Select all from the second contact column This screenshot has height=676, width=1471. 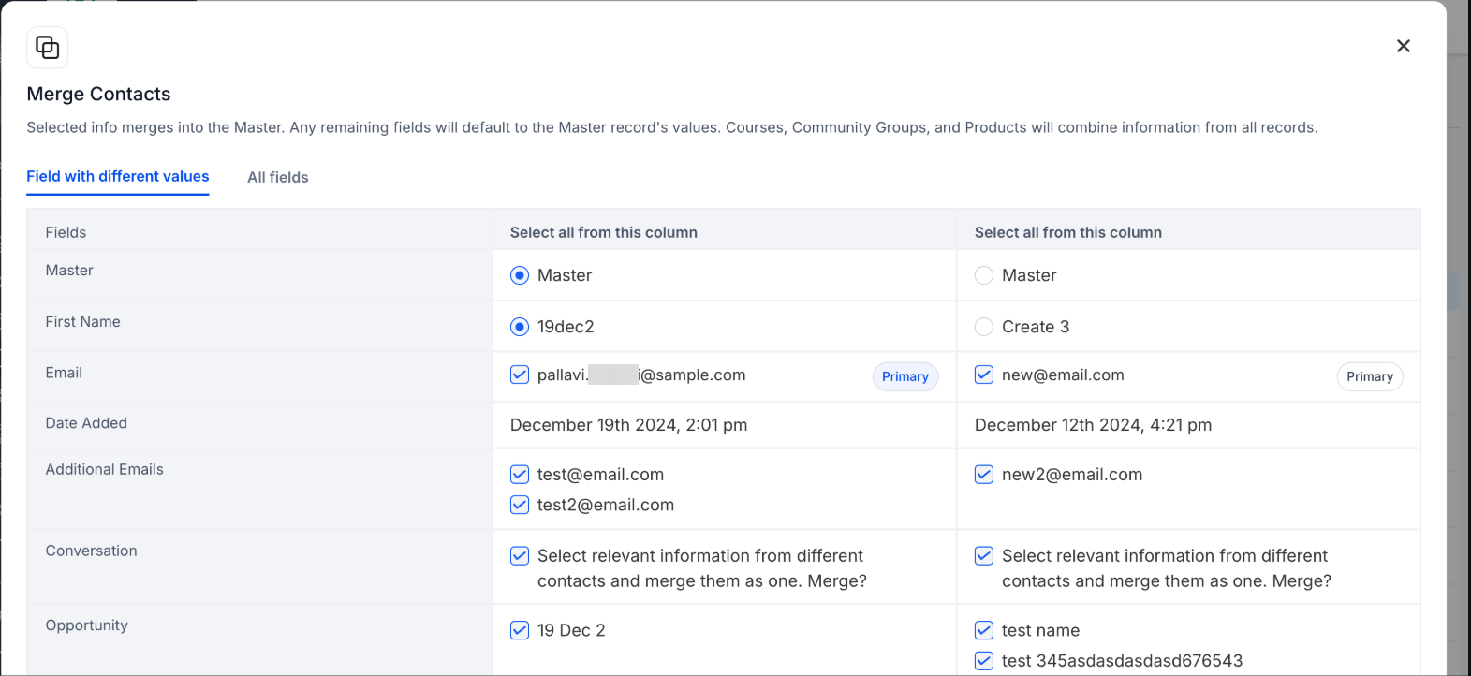pos(1067,232)
